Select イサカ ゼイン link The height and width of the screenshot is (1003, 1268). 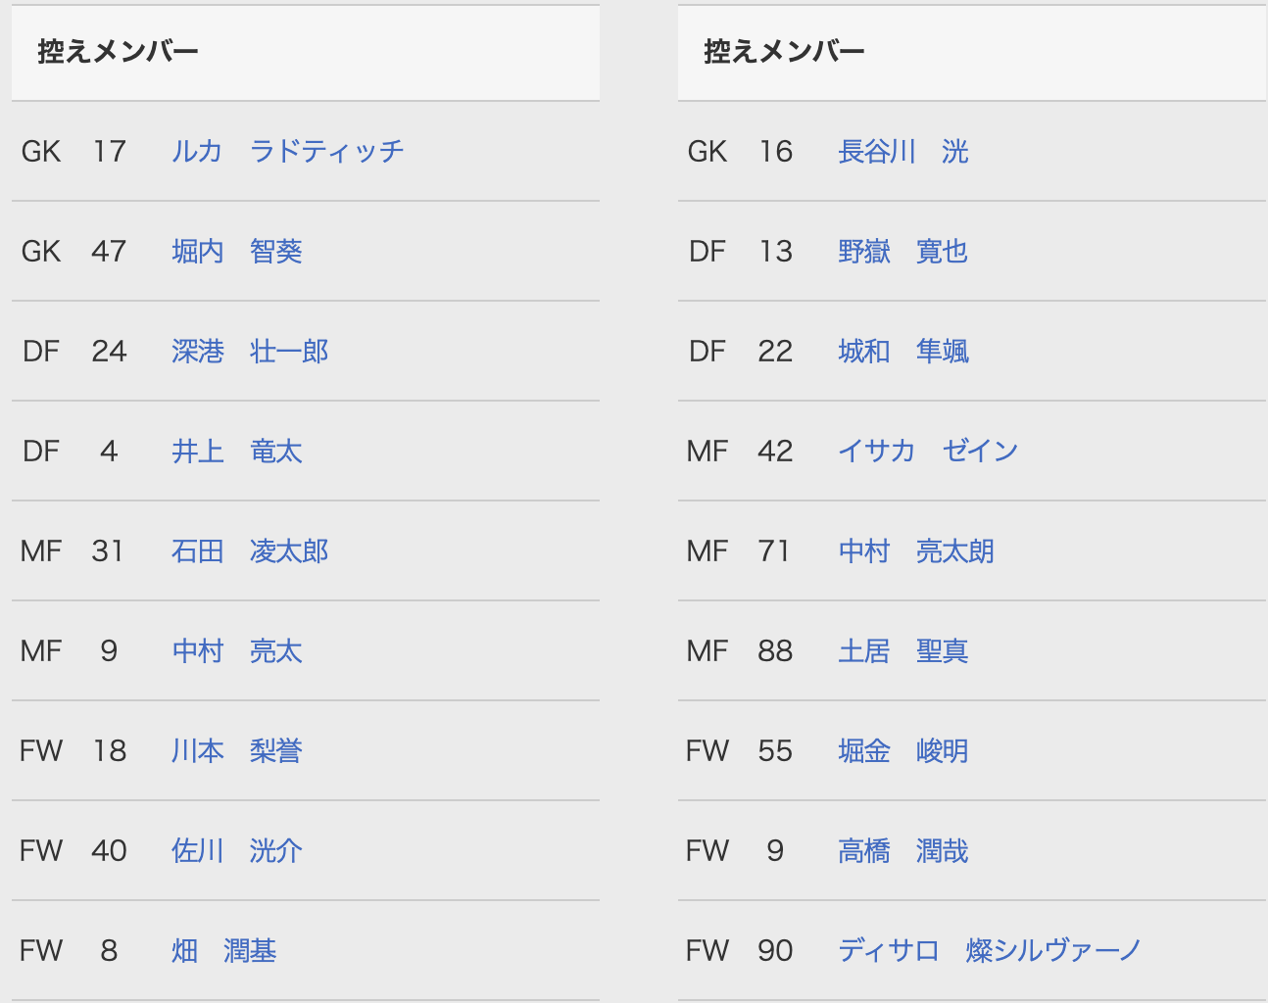(928, 452)
